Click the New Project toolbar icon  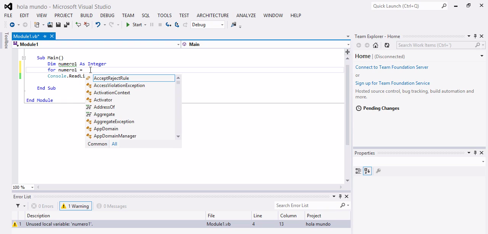click(x=37, y=24)
